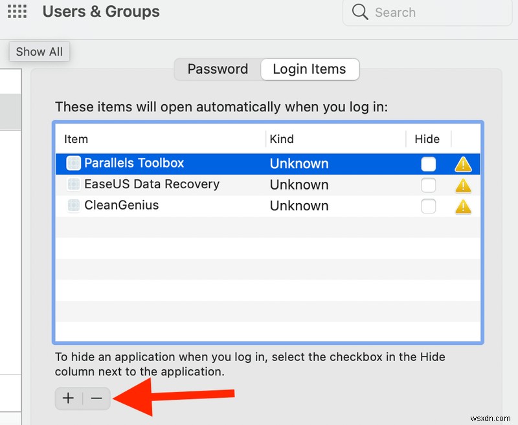Click the Kind column header

(281, 139)
